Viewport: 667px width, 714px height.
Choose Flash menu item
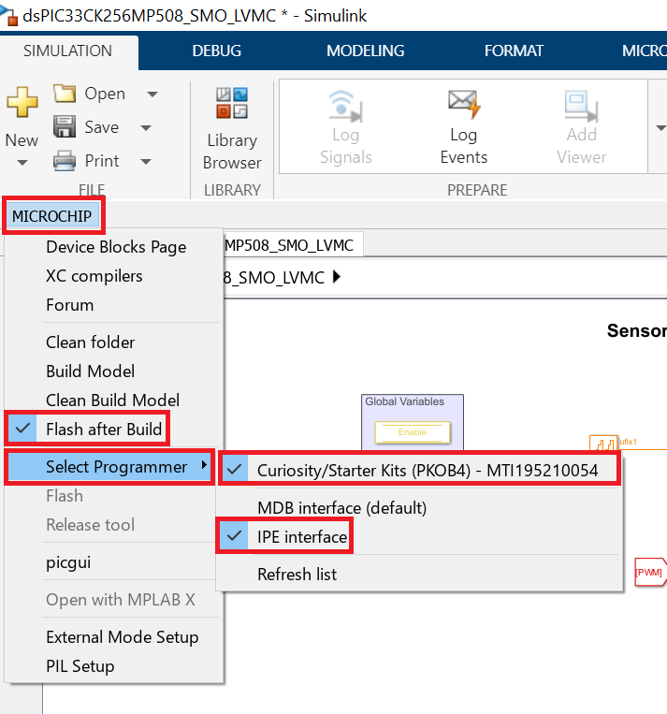pyautogui.click(x=65, y=495)
